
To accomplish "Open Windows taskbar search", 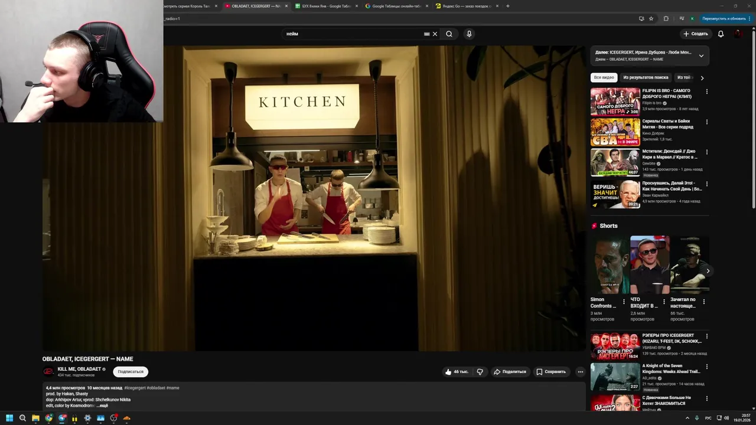I will pyautogui.click(x=22, y=418).
